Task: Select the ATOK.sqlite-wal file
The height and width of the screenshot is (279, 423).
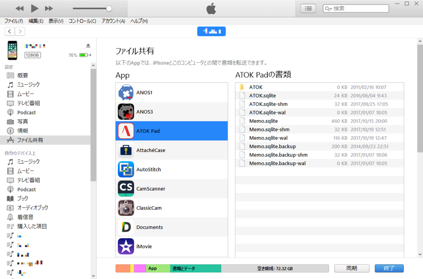Action: click(319, 113)
